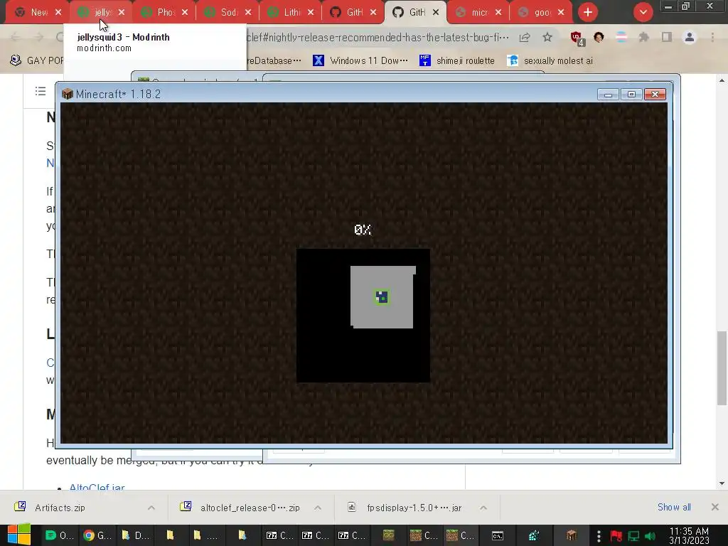The image size is (728, 546).
Task: Open the green chat app in taskbar
Action: pyautogui.click(x=59, y=535)
